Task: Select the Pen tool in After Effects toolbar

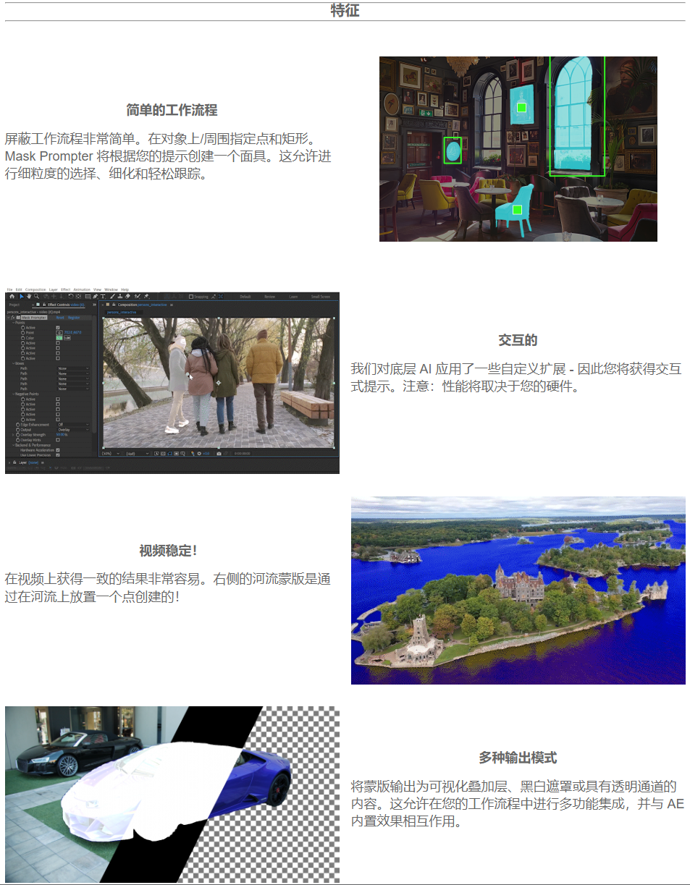Action: point(96,297)
